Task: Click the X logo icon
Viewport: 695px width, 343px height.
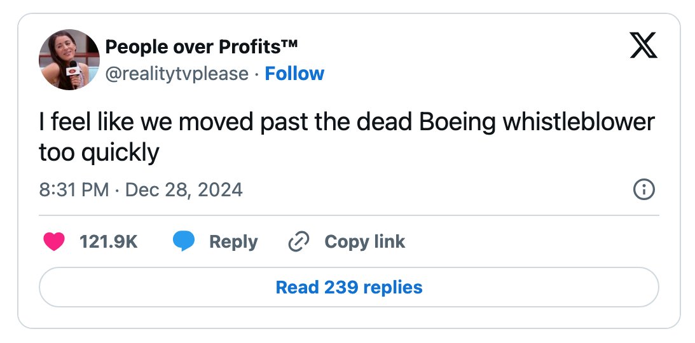Action: point(643,45)
